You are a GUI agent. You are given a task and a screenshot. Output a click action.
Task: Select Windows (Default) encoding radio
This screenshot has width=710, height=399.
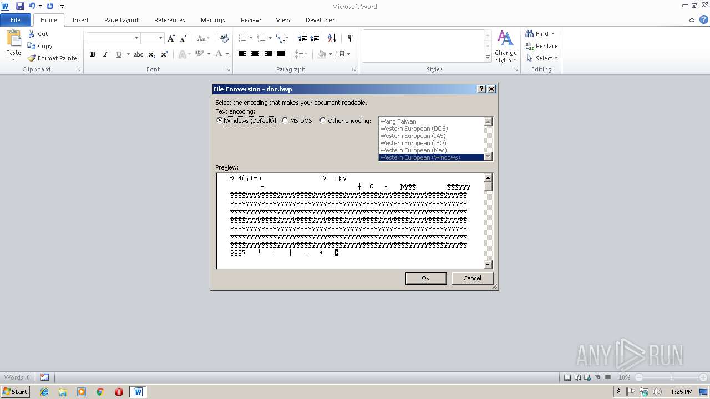point(220,121)
